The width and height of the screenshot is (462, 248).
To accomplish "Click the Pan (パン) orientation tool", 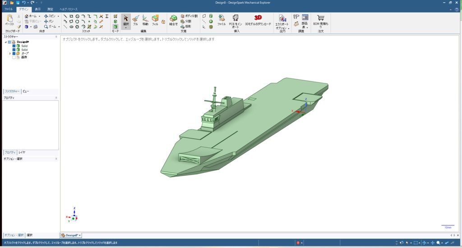I will coord(49,21).
